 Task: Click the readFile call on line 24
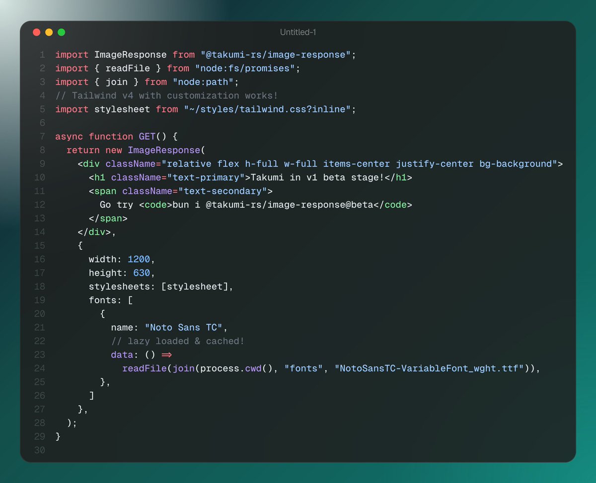click(x=145, y=368)
